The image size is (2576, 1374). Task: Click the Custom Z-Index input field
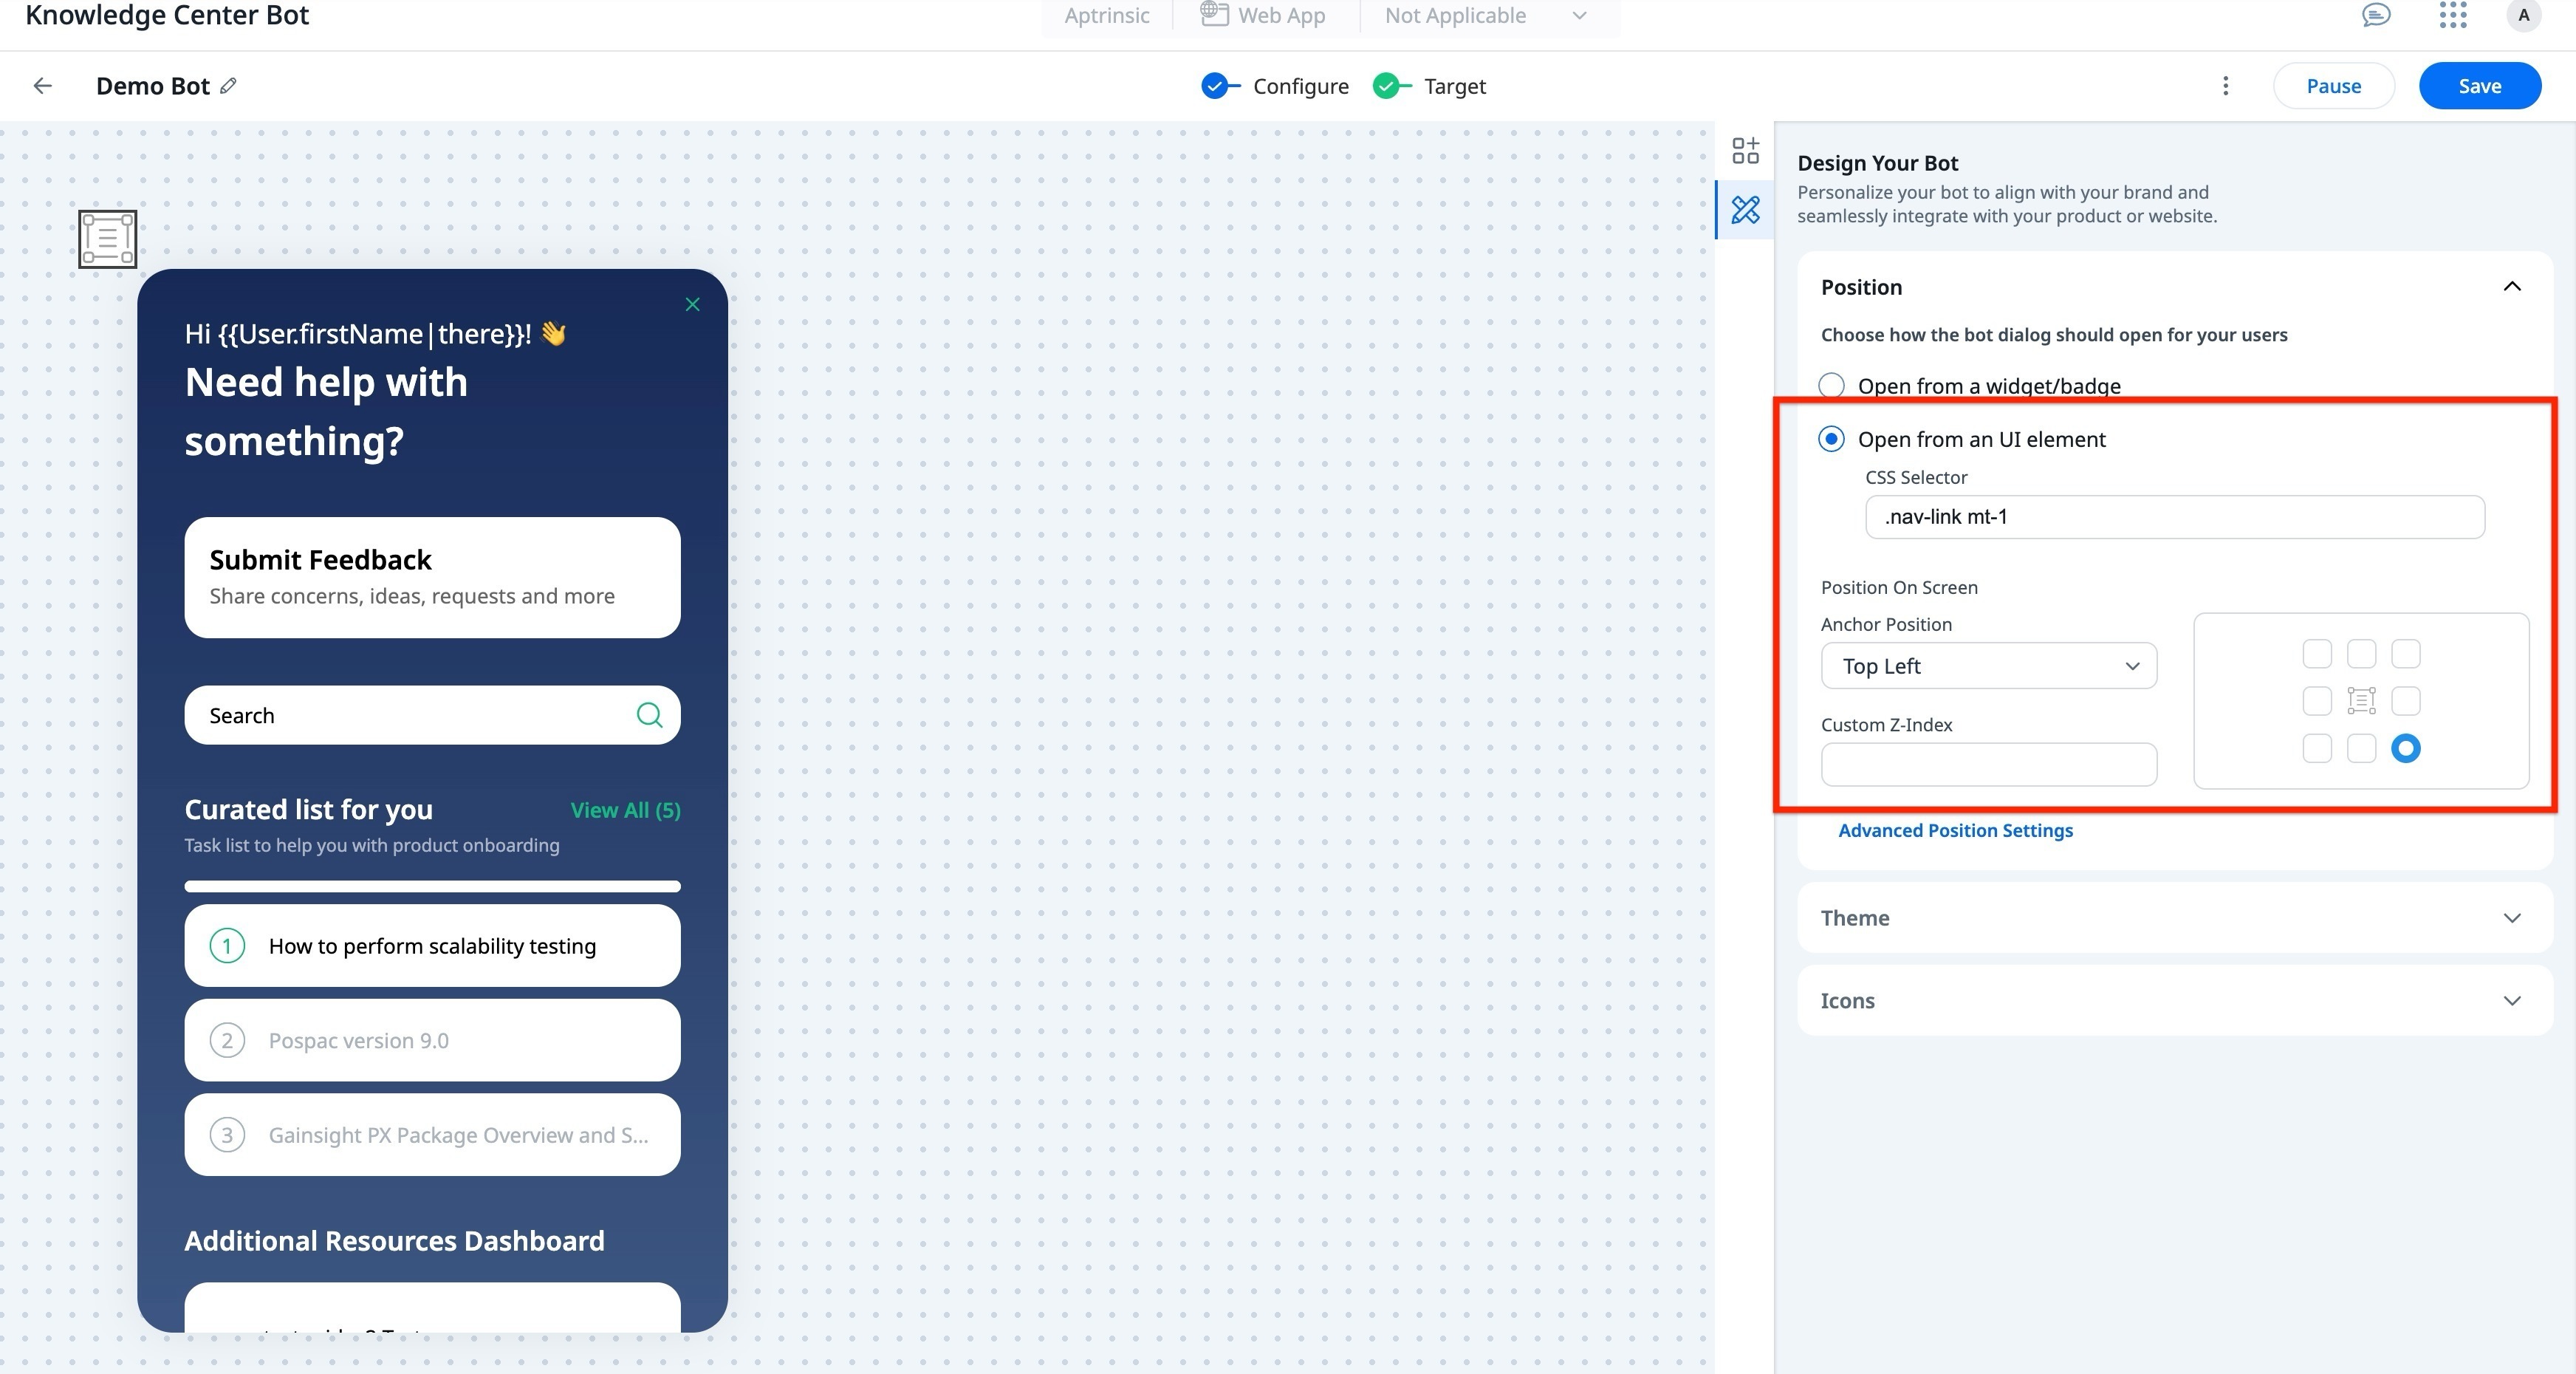(1988, 764)
